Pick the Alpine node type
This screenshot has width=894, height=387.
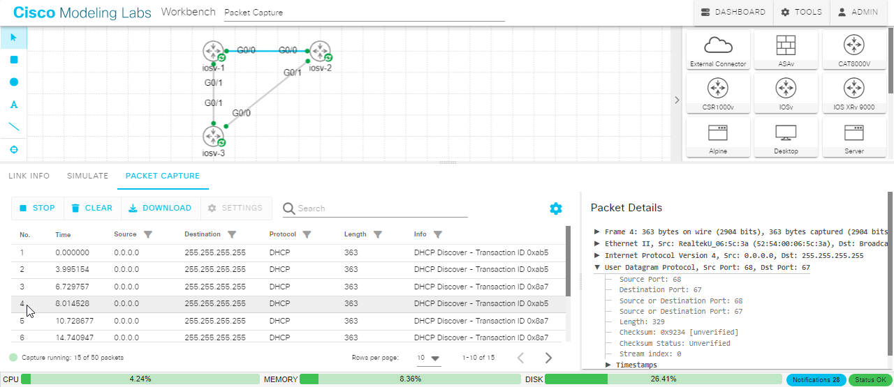click(x=718, y=137)
